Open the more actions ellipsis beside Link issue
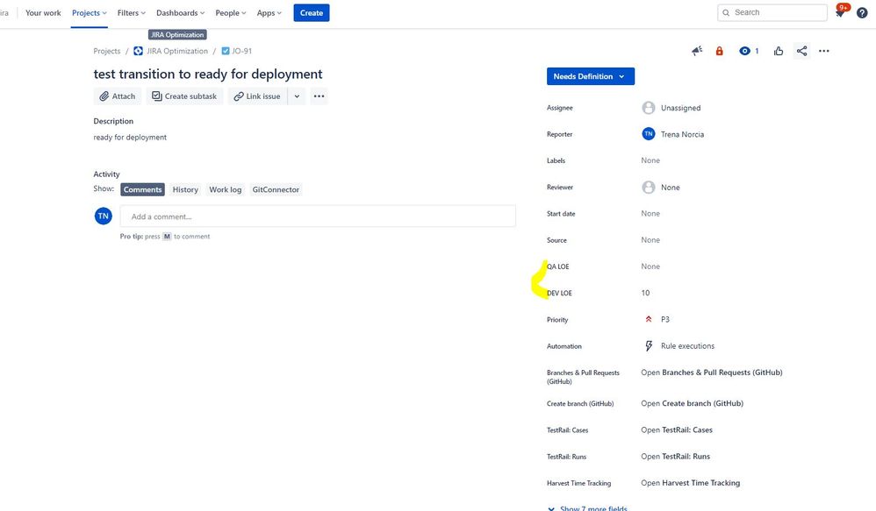 pos(319,96)
